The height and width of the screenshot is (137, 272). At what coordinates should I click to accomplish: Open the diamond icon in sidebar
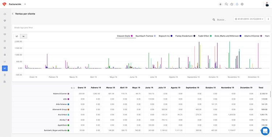[x=5, y=21]
